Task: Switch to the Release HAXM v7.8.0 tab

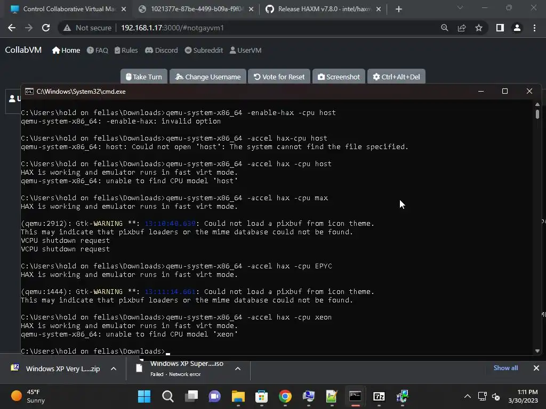Action: [x=323, y=9]
